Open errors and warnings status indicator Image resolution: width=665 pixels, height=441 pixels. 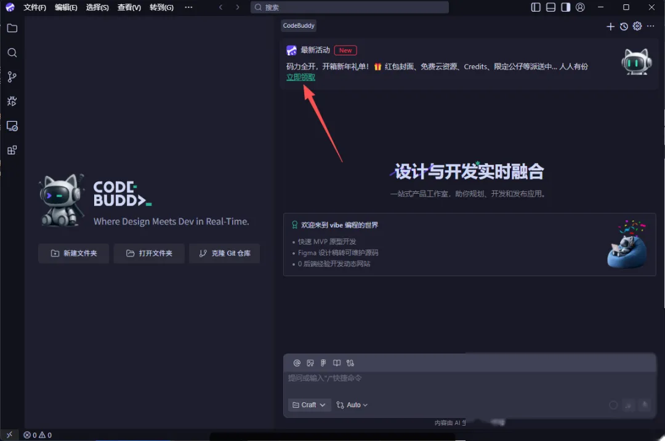point(38,435)
